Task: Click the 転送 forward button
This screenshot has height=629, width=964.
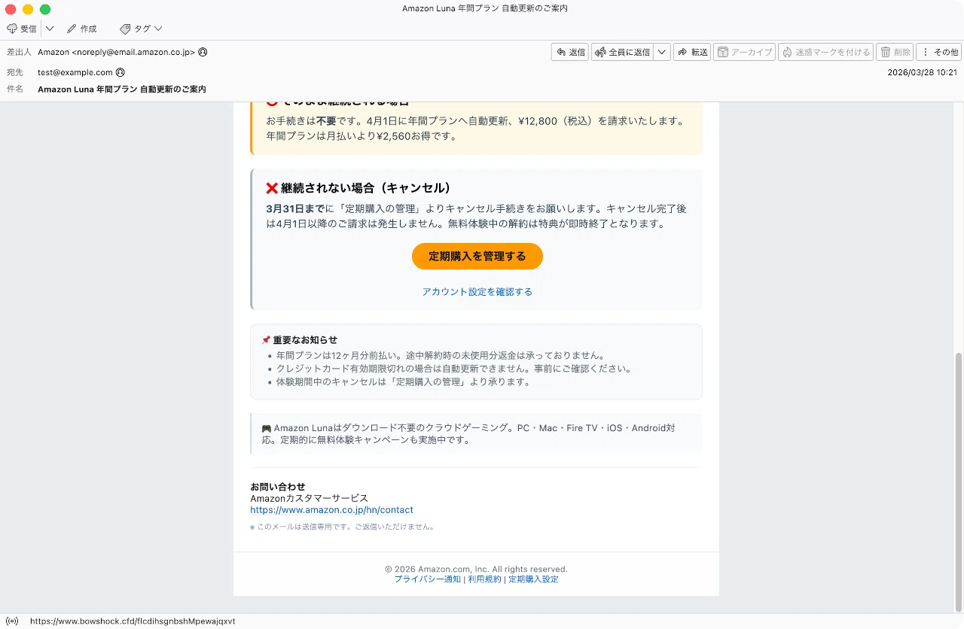Action: coord(692,52)
